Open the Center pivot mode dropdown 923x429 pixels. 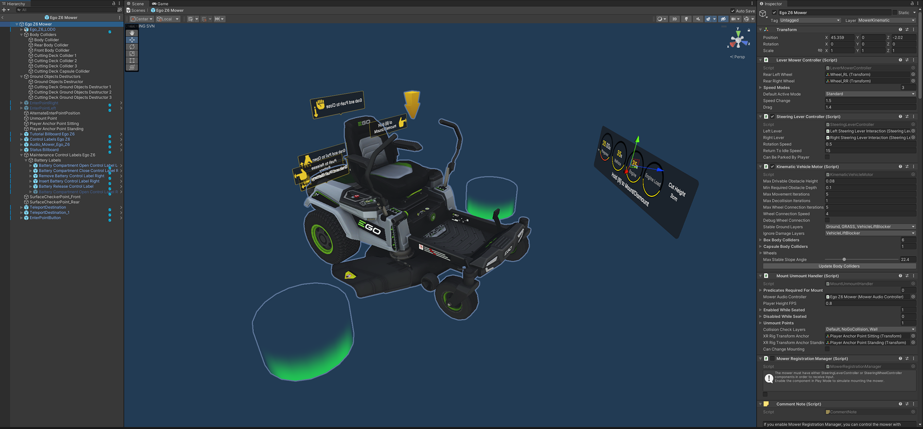142,19
